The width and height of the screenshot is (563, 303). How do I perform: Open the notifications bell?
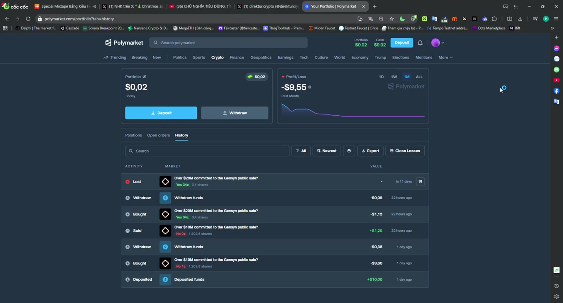click(x=420, y=43)
